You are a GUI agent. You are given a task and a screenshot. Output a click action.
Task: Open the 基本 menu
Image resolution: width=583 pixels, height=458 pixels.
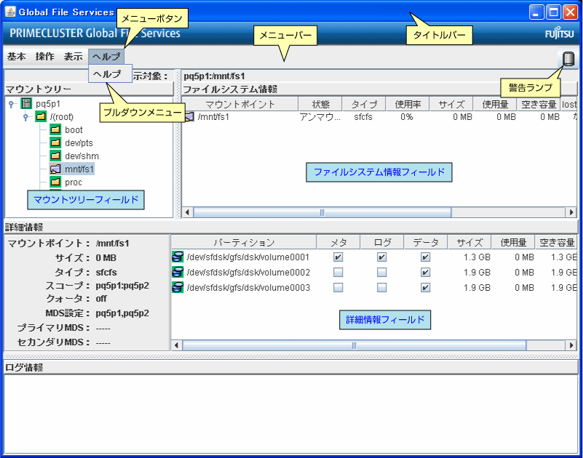(x=16, y=57)
